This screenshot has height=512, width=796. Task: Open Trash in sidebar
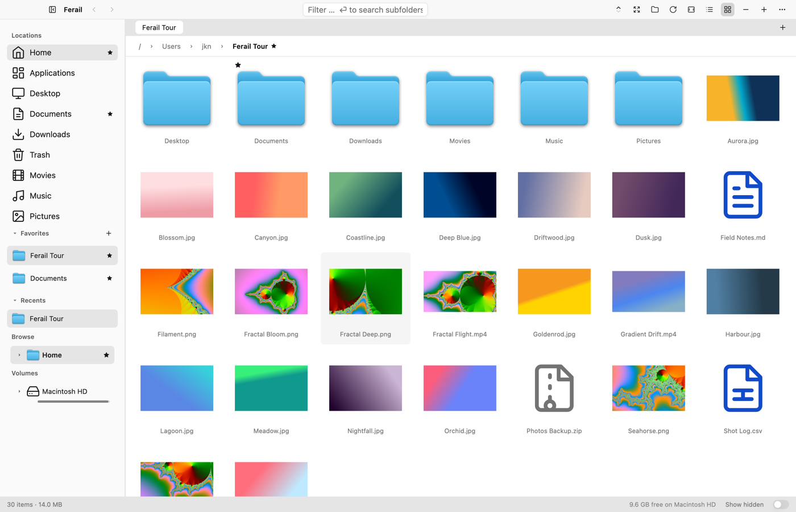tap(63, 155)
